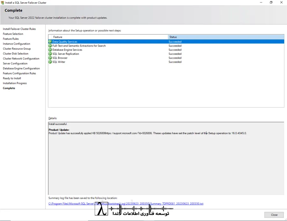287x221 pixels.
Task: Click Succeeded status of Data Quality Services
Action: pyautogui.click(x=175, y=42)
